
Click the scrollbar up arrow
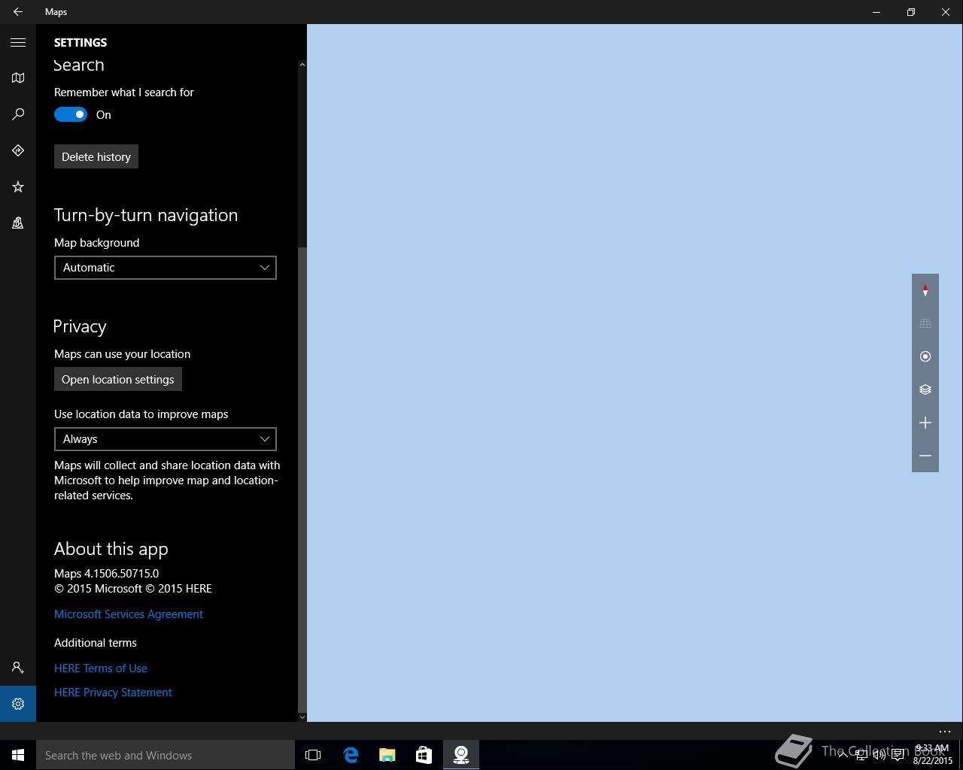point(302,65)
